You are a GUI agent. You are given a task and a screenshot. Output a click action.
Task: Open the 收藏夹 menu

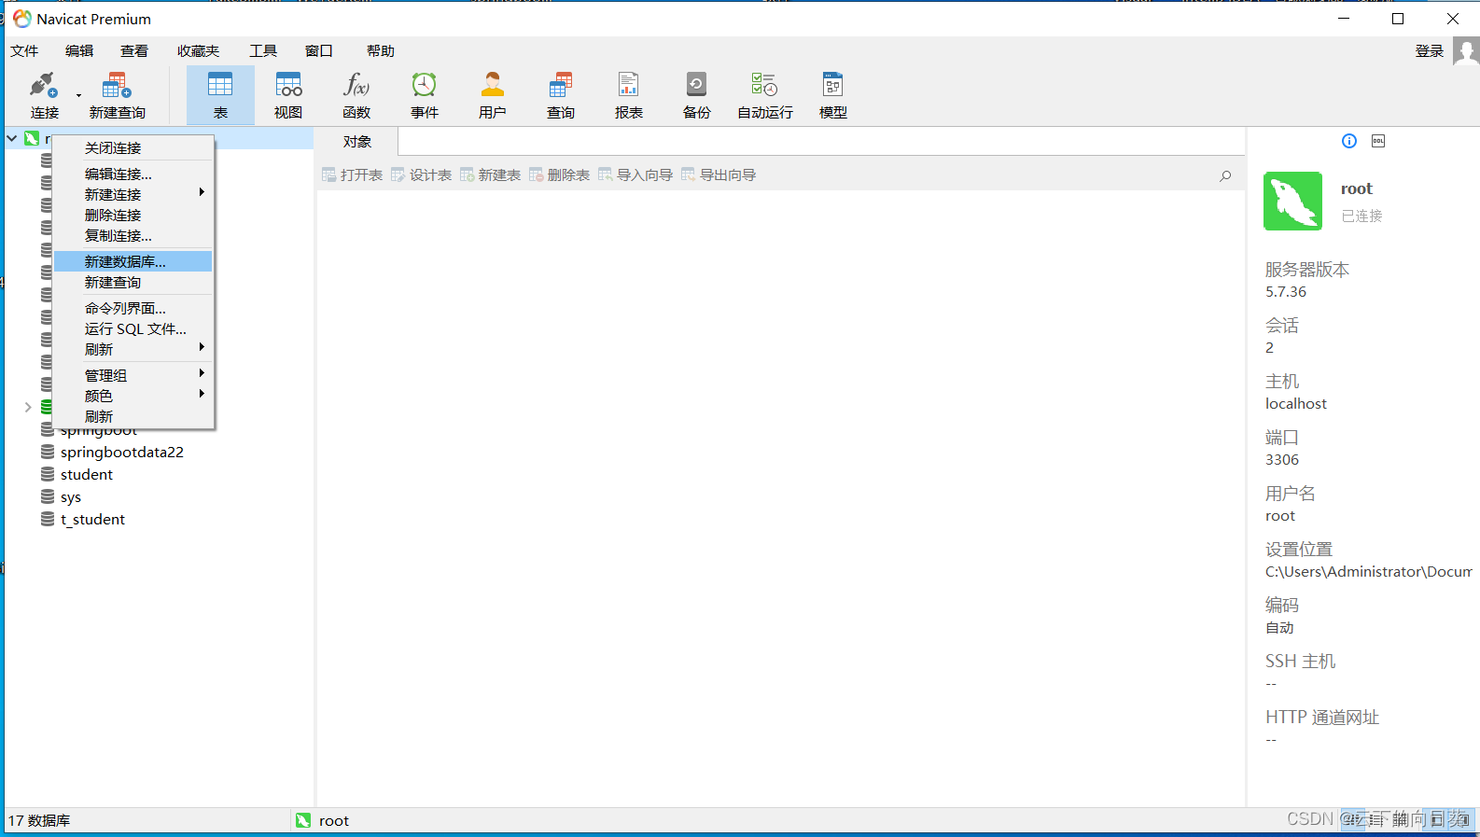[x=198, y=51]
